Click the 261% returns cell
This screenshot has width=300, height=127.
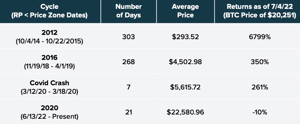click(x=260, y=87)
